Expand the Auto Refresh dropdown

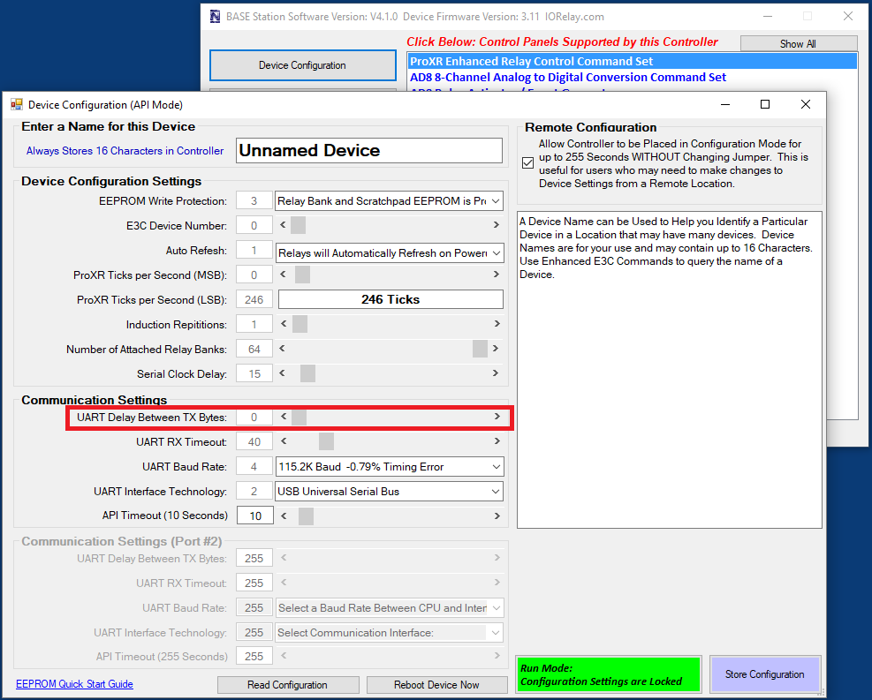pos(495,252)
